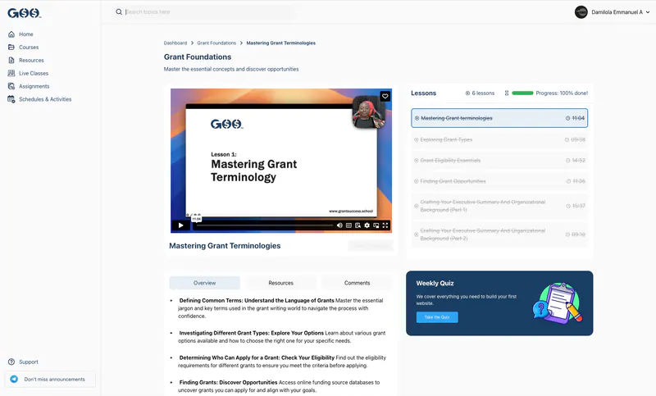Seek on the video progress bar
Image resolution: width=656 pixels, height=396 pixels.
pyautogui.click(x=264, y=225)
